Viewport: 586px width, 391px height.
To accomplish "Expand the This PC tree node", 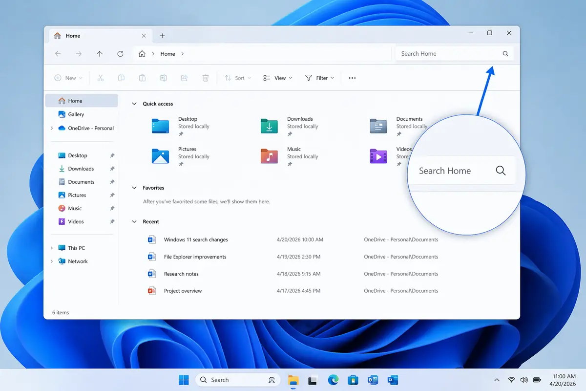I will click(52, 248).
